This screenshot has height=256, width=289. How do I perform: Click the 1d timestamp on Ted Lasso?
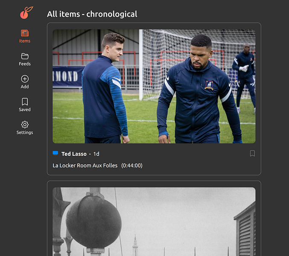pos(96,154)
